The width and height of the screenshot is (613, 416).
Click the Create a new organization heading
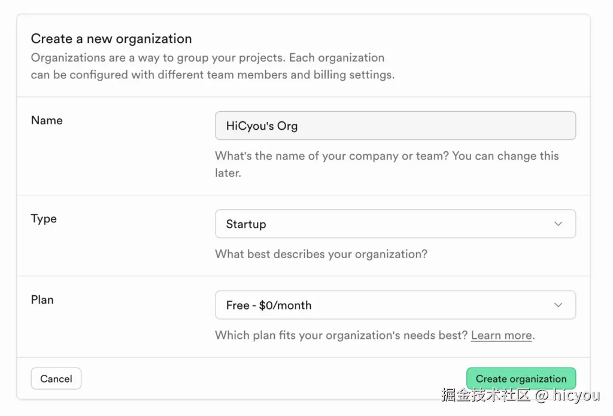pos(111,39)
